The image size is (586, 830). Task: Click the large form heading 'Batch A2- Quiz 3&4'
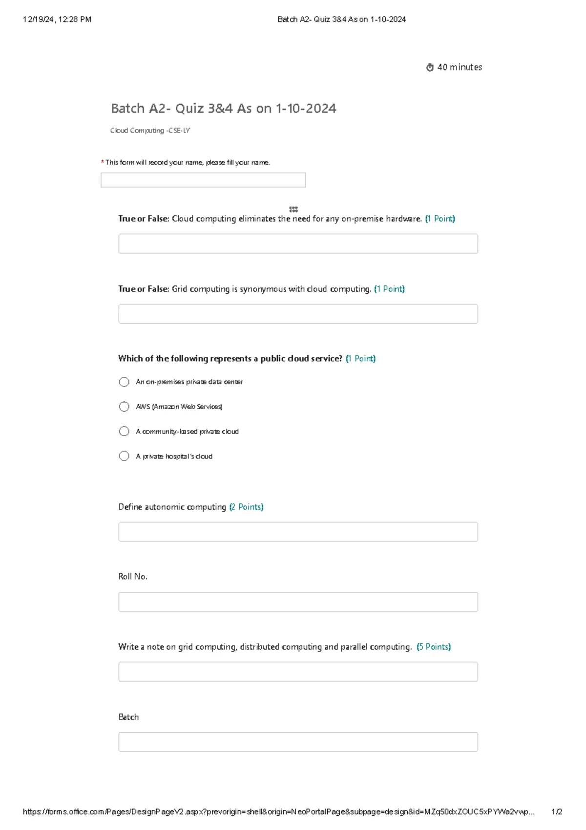(223, 109)
